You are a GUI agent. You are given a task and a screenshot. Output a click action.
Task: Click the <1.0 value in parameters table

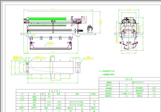pos(126,85)
